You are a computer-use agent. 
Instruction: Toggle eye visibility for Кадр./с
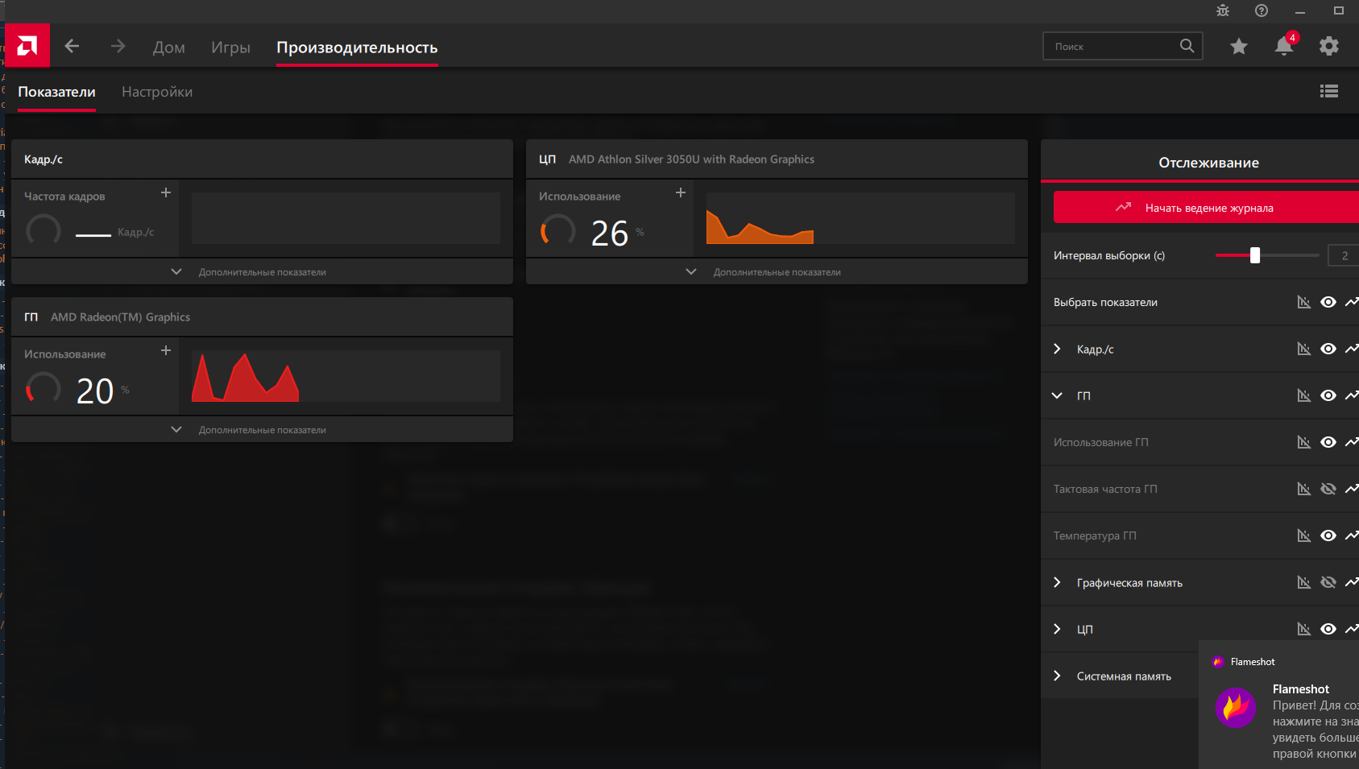pyautogui.click(x=1328, y=349)
